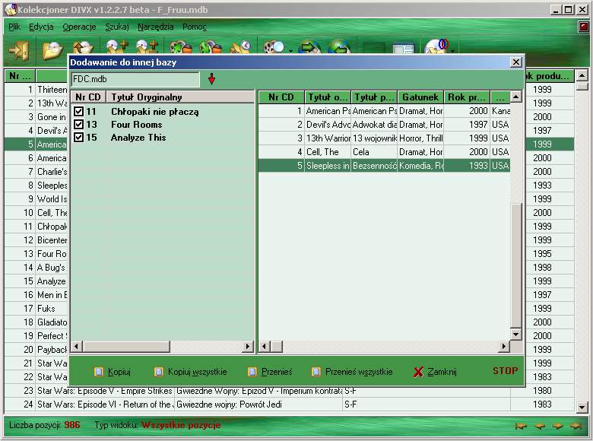
Task: Uncheck the Chłopaki nie płaczą checkbox
Action: click(79, 112)
